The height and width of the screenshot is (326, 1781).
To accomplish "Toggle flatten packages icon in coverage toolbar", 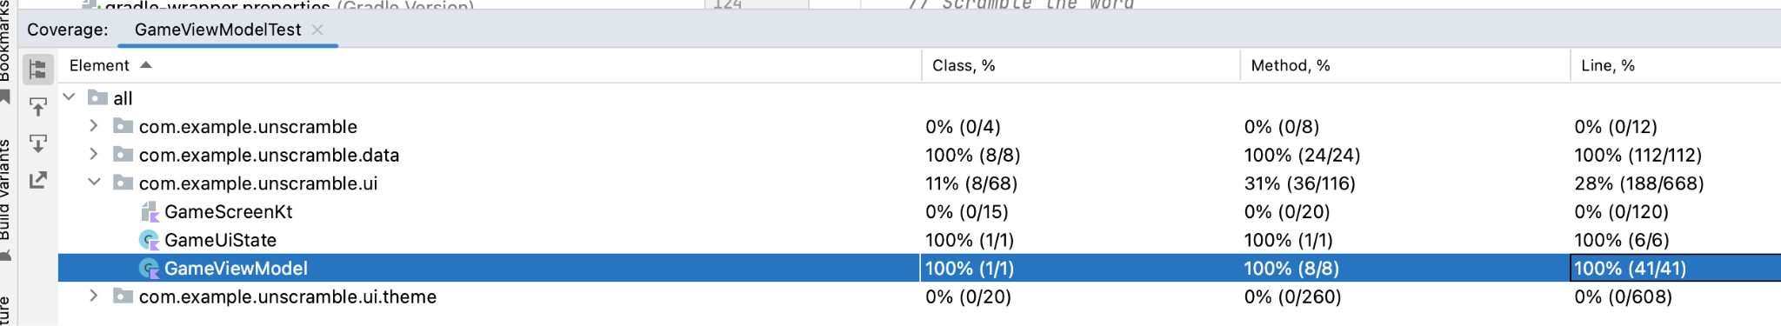I will pyautogui.click(x=37, y=69).
